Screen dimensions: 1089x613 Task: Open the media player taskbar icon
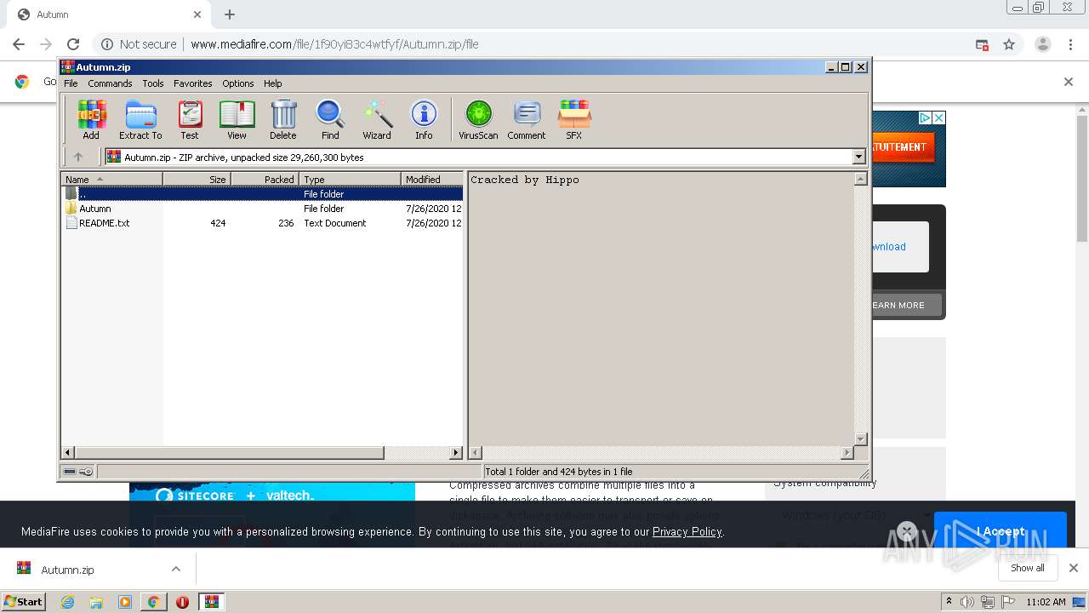point(125,602)
